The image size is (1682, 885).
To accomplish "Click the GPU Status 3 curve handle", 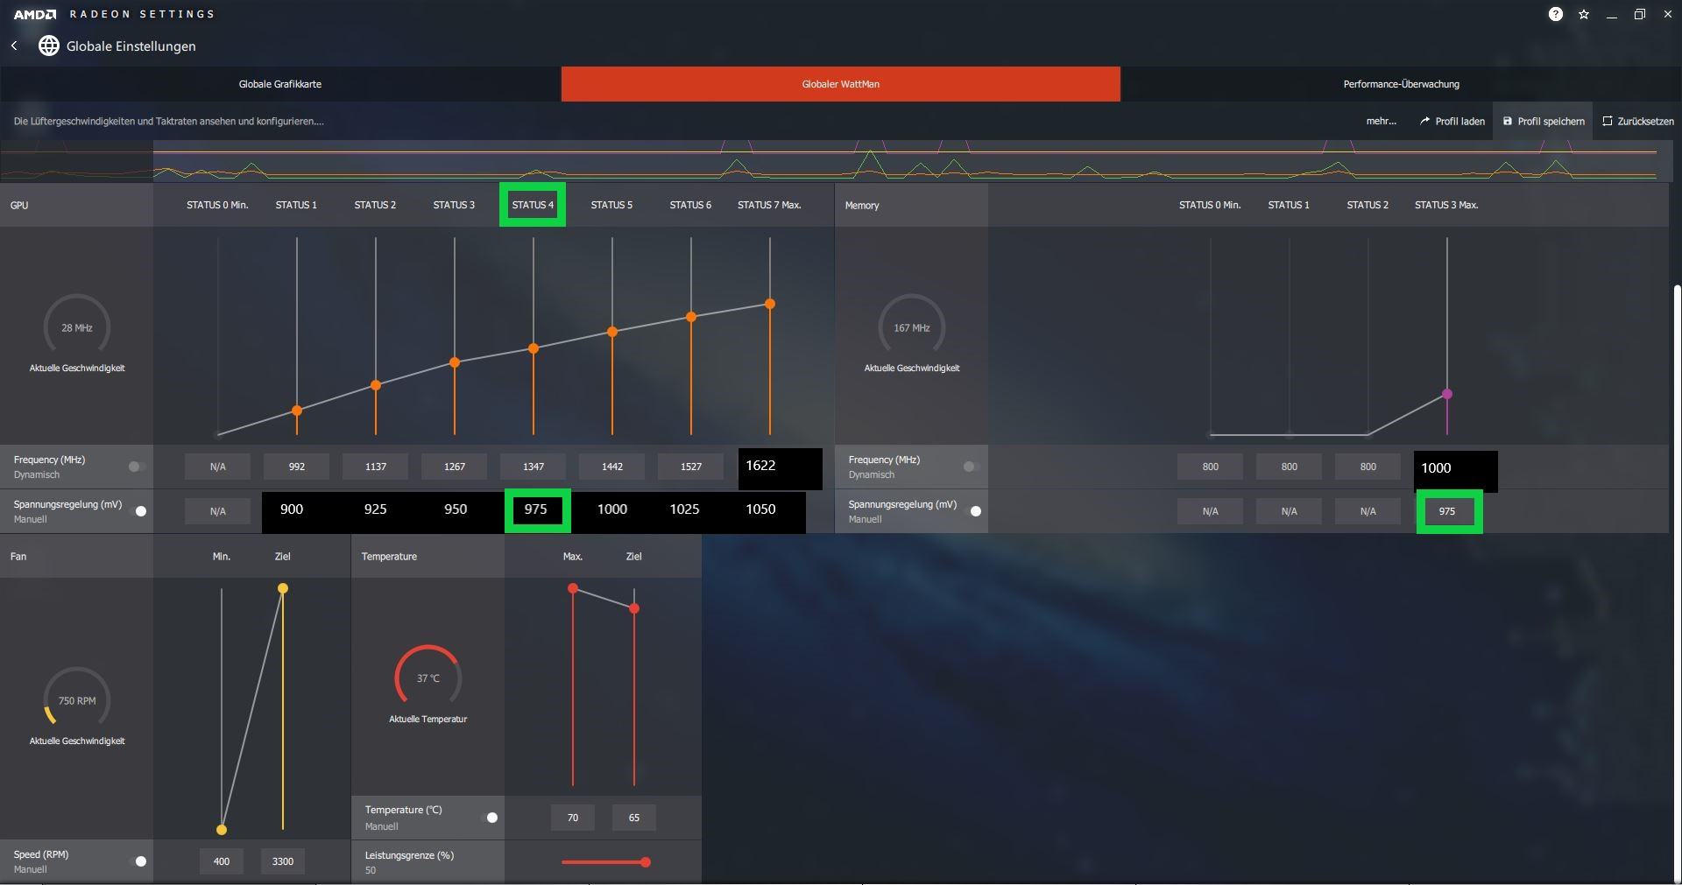I will pyautogui.click(x=455, y=362).
